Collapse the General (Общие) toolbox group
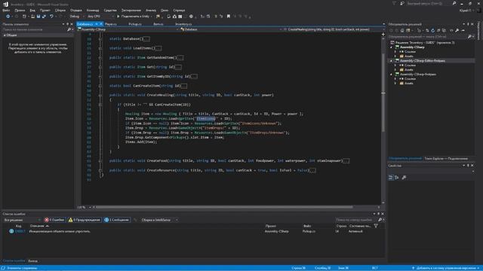Screen dimensions: 483x271 (5, 35)
